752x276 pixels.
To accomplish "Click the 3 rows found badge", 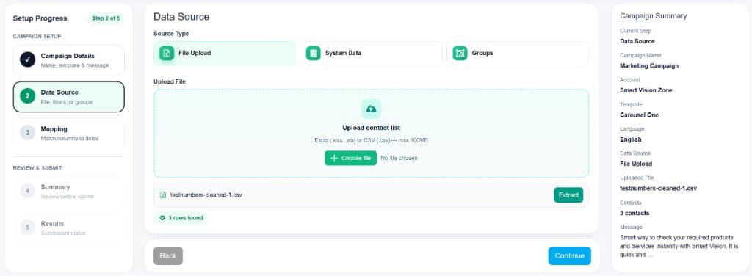I will coord(181,218).
